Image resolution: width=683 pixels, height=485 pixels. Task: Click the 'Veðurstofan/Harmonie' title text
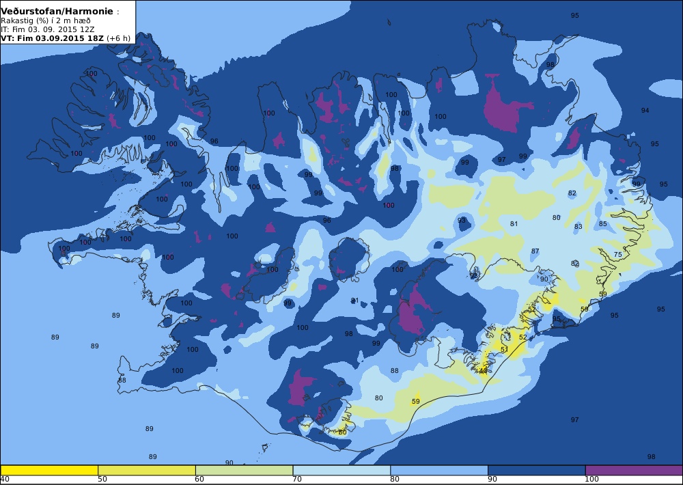pos(57,12)
